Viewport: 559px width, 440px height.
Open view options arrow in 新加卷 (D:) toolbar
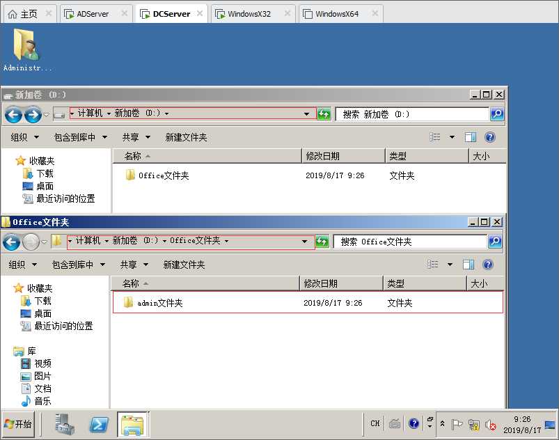point(452,137)
